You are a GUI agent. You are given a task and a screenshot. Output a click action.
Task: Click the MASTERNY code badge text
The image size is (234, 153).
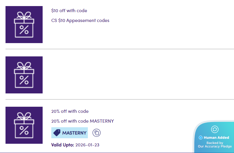coord(74,133)
